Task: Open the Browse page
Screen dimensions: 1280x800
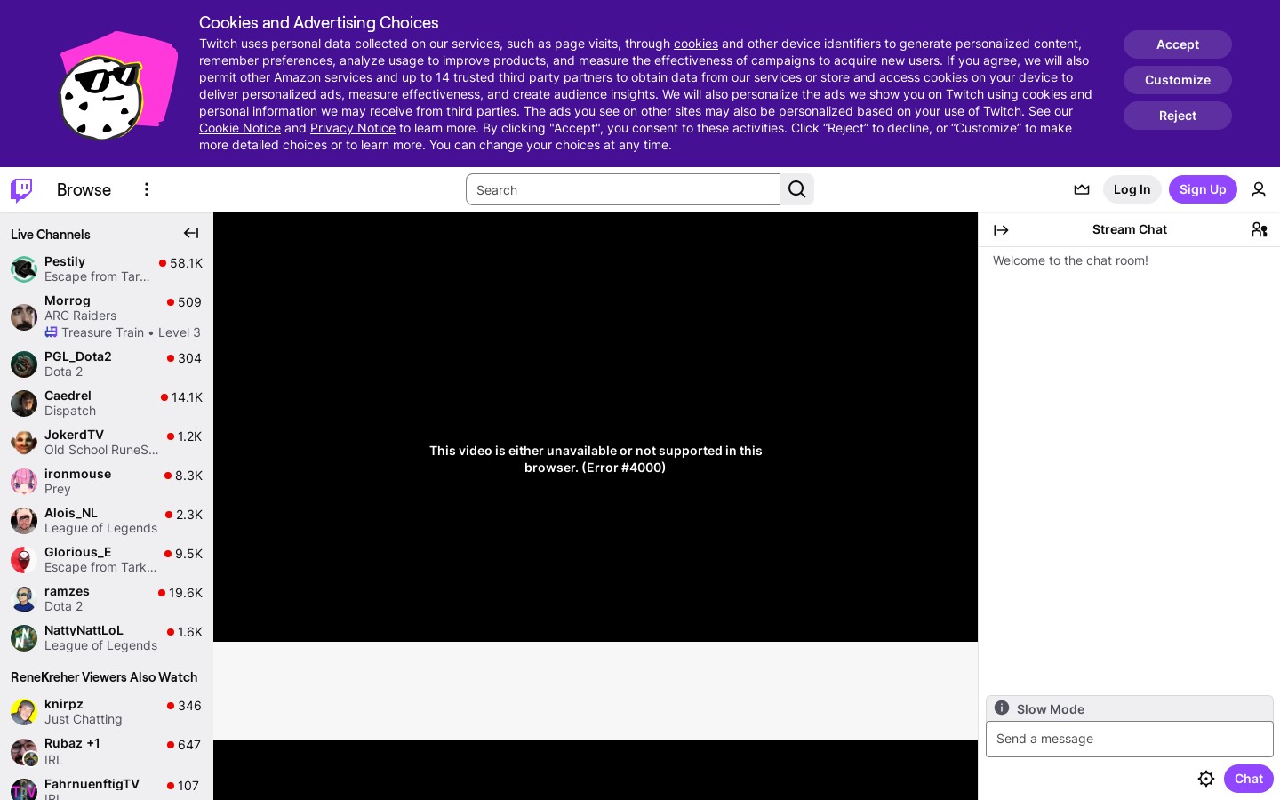Action: (x=84, y=189)
